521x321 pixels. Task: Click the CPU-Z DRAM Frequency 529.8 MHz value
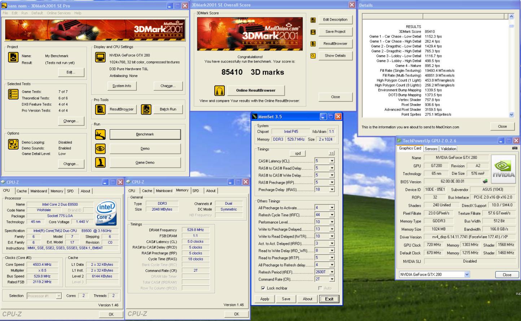(x=196, y=230)
